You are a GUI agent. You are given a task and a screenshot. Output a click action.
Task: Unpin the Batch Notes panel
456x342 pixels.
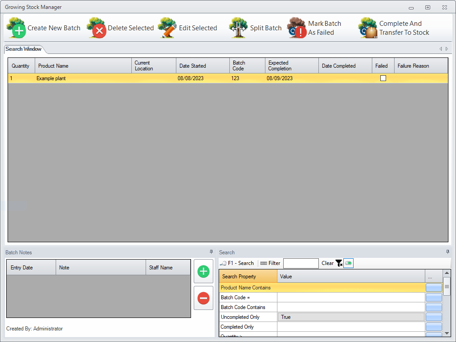point(211,252)
